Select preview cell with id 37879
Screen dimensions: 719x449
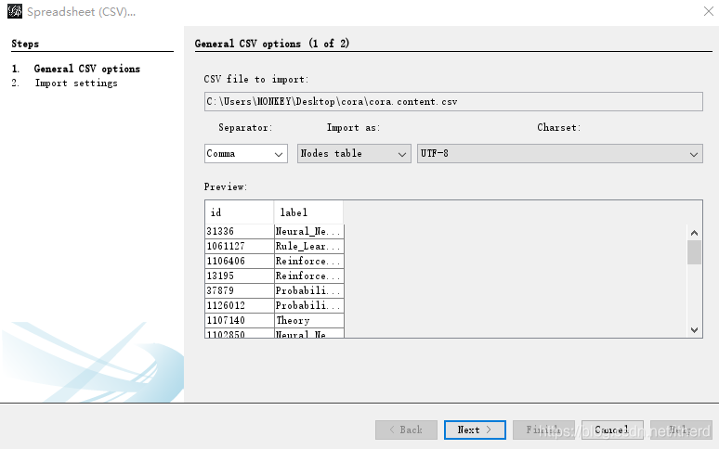(240, 290)
